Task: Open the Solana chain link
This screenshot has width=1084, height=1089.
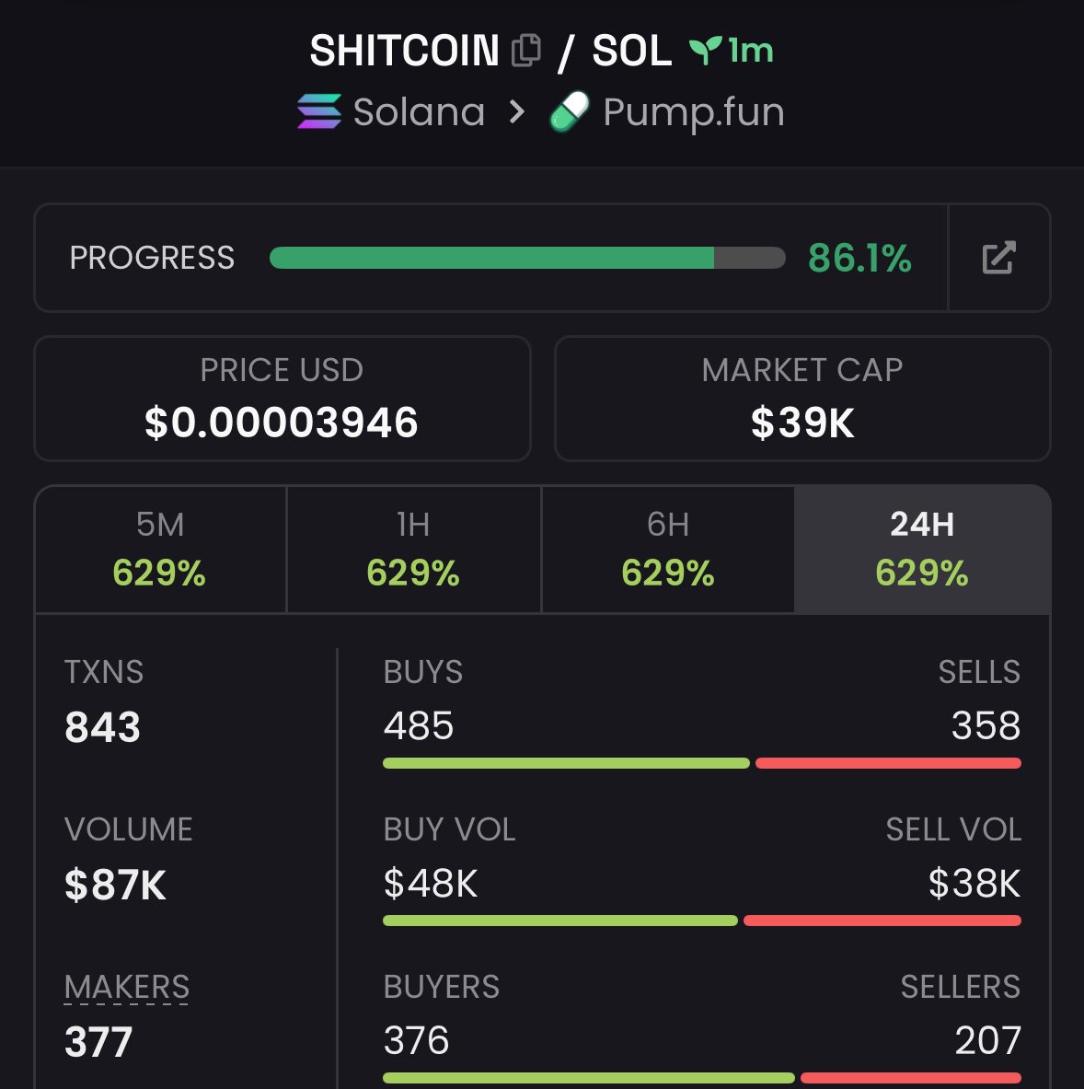Action: click(x=419, y=112)
